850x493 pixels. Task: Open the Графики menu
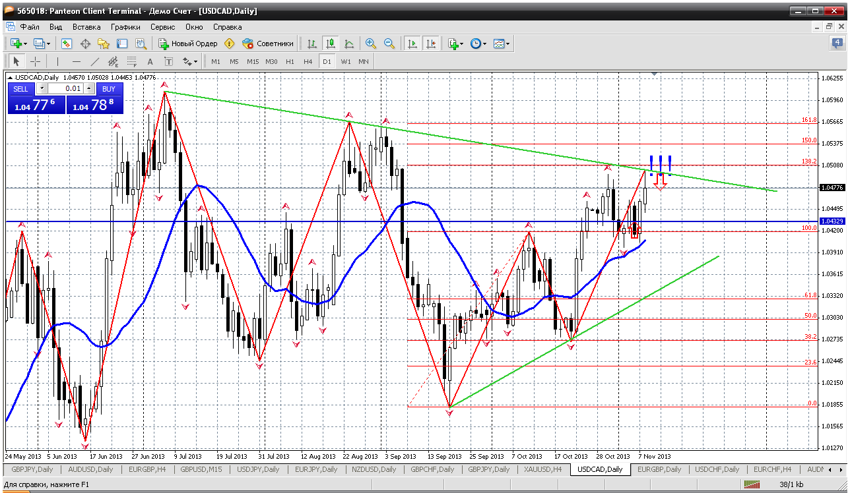tap(125, 27)
